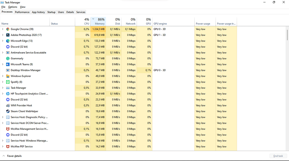Click the Discord icon using 15,8 MB

pos(8,135)
